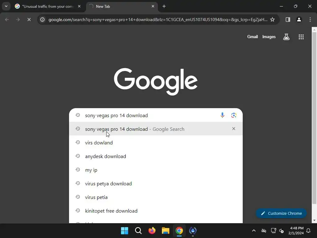
Task: Open the Google apps grid
Action: pos(301,37)
